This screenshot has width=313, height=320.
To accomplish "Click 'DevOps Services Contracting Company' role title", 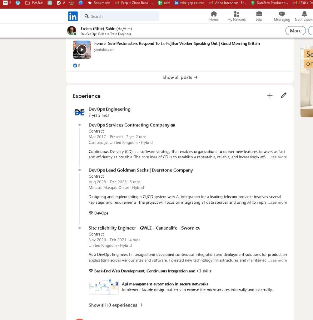I will [132, 125].
